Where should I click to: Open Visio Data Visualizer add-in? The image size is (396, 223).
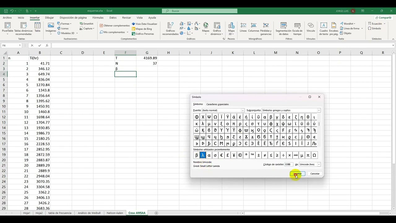click(144, 24)
